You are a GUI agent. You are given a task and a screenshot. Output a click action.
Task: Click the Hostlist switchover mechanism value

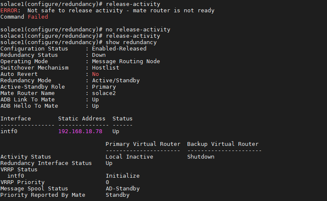click(105, 68)
